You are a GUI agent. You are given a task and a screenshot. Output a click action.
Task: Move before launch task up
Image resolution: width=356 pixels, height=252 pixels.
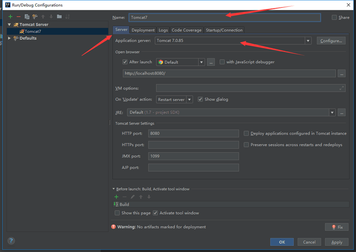pyautogui.click(x=141, y=197)
